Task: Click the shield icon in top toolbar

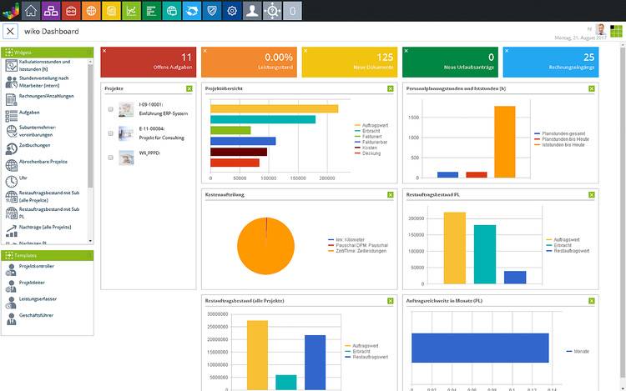Action: click(x=211, y=10)
